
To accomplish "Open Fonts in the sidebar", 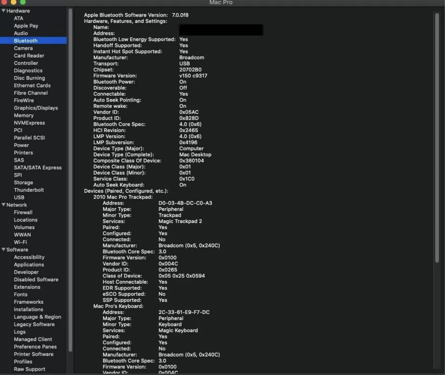I will coord(21,294).
